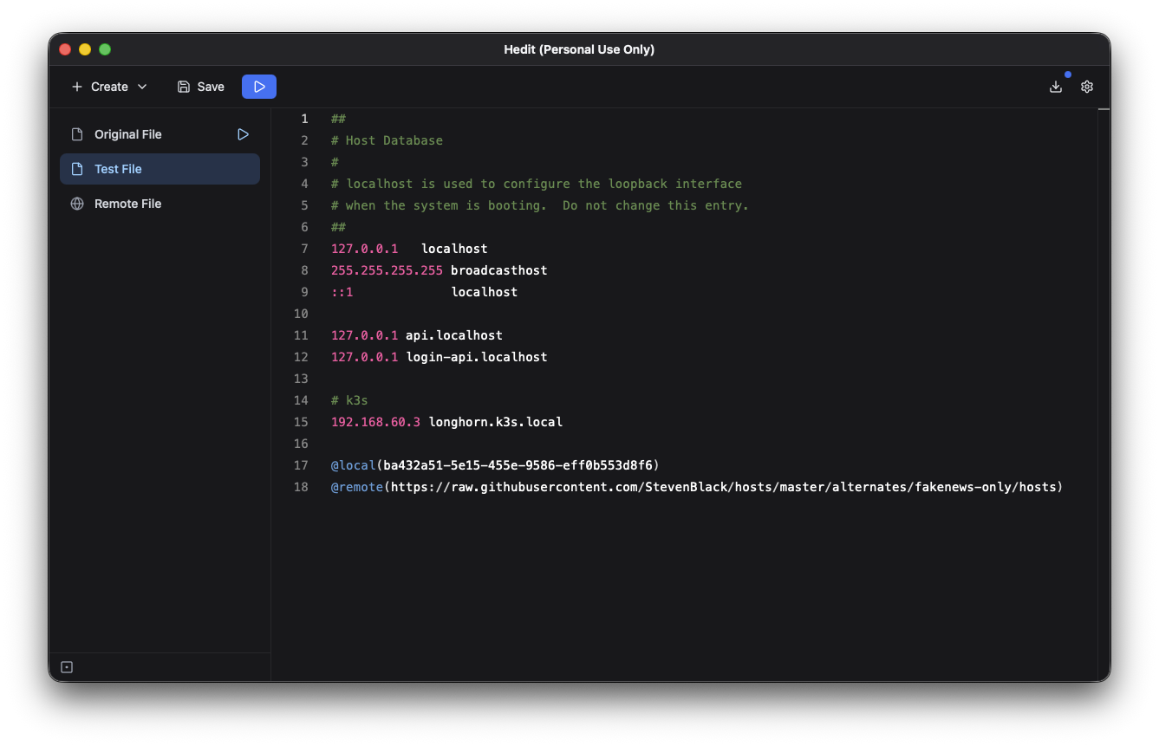The image size is (1159, 746).
Task: Open the download updates icon
Action: click(x=1055, y=87)
